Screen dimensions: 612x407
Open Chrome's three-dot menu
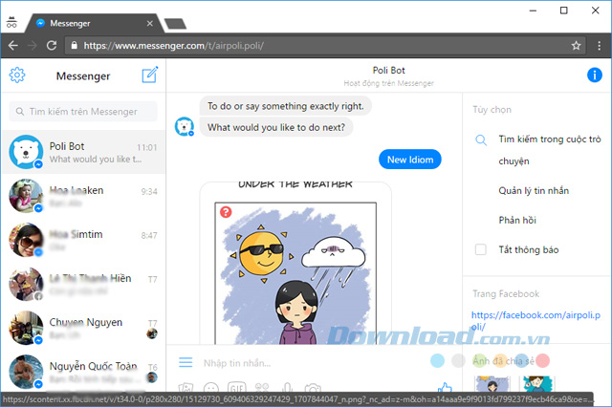click(x=598, y=45)
